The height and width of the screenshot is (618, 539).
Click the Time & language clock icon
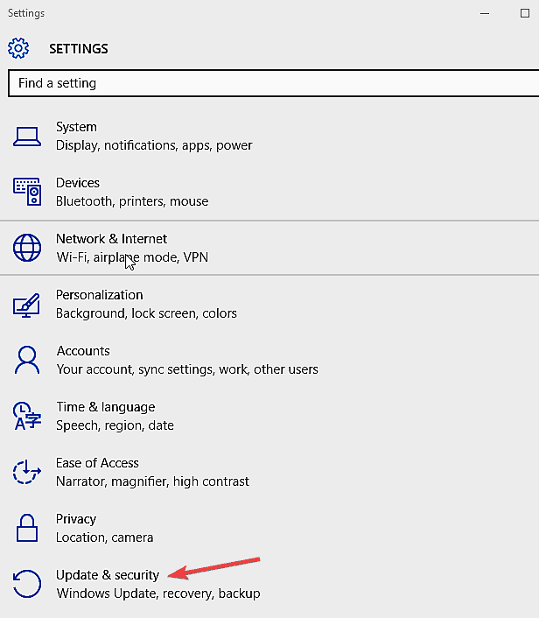tap(27, 416)
